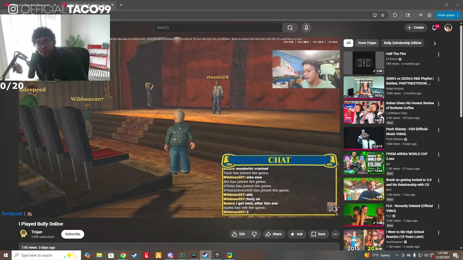Open the Chrome menu three dots beside Finish update
Viewport: 463px width, 260px height.
tap(458, 15)
